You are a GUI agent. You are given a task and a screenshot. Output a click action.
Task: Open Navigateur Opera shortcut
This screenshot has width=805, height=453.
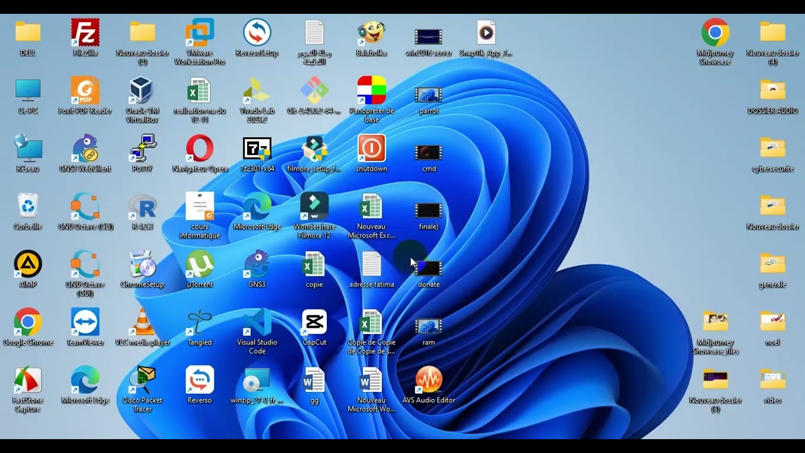(x=199, y=148)
